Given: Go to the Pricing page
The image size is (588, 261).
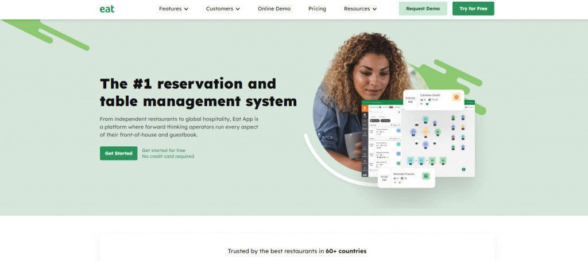Looking at the screenshot, I should [317, 9].
